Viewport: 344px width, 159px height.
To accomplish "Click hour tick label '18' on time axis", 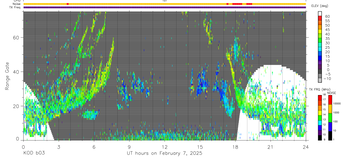I will 235,147.
